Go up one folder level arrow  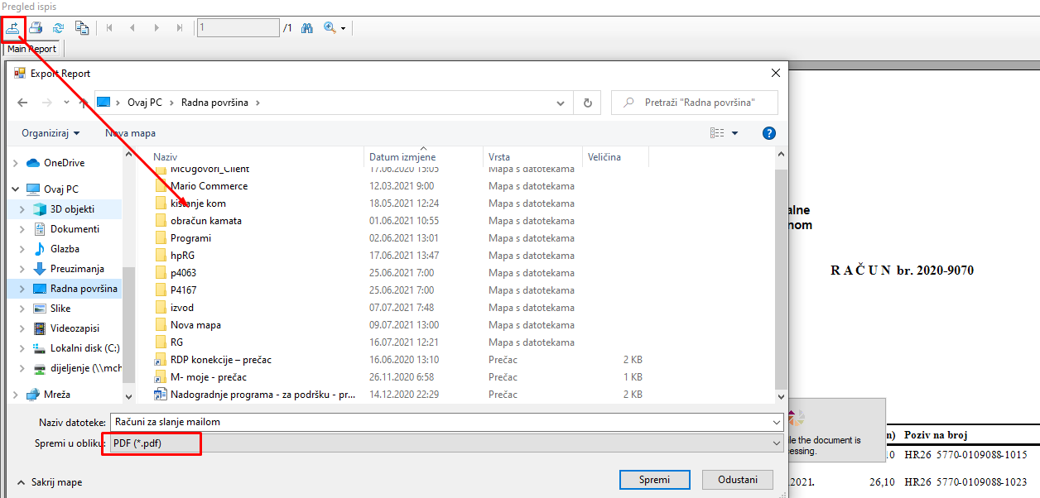[83, 103]
